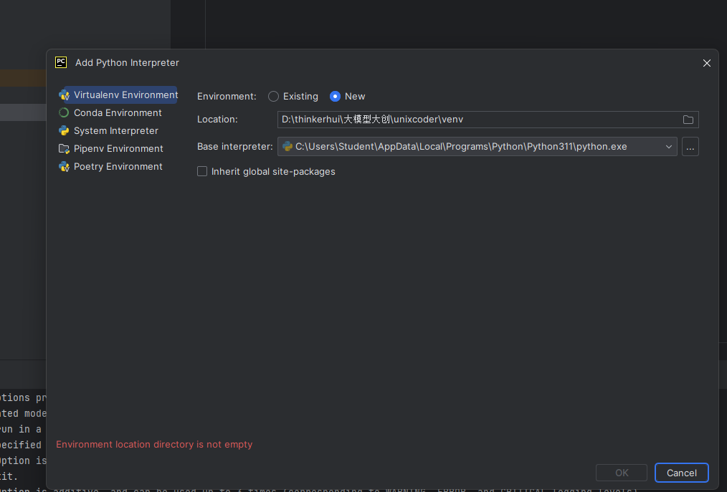Click the Conda Environment ring icon
The height and width of the screenshot is (492, 727).
click(64, 112)
